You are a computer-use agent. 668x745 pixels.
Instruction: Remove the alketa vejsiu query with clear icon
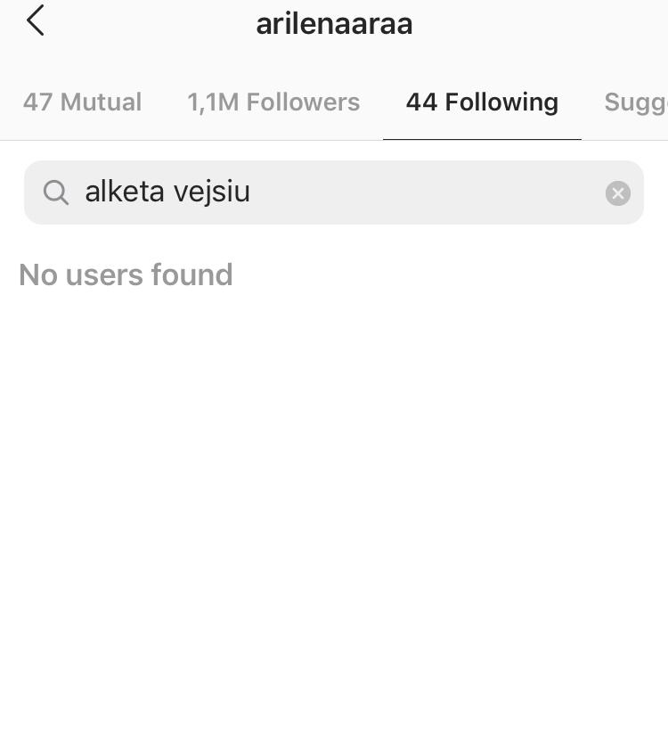pyautogui.click(x=617, y=192)
